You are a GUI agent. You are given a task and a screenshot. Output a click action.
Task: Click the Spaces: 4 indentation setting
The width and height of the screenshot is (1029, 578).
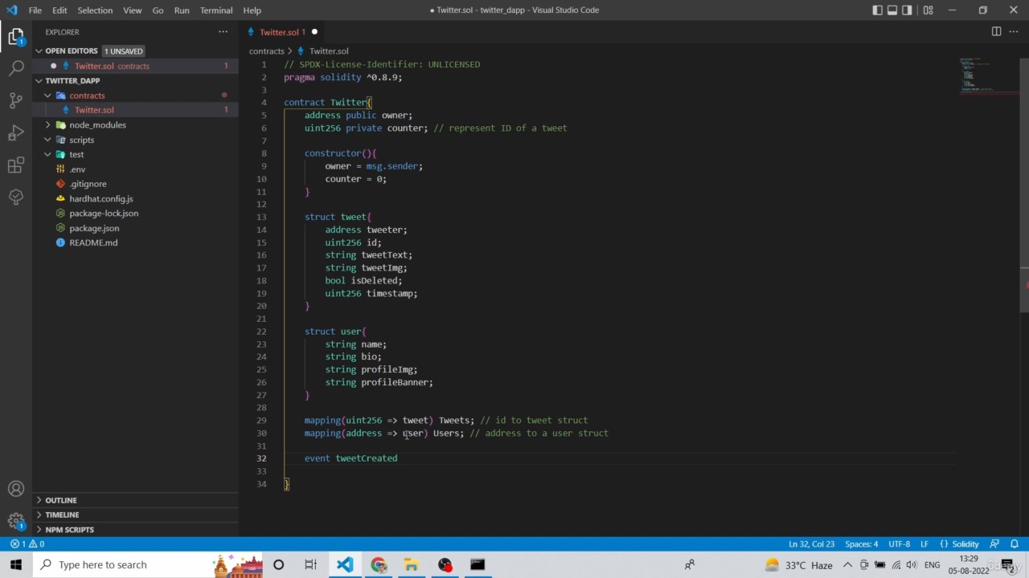coord(861,543)
